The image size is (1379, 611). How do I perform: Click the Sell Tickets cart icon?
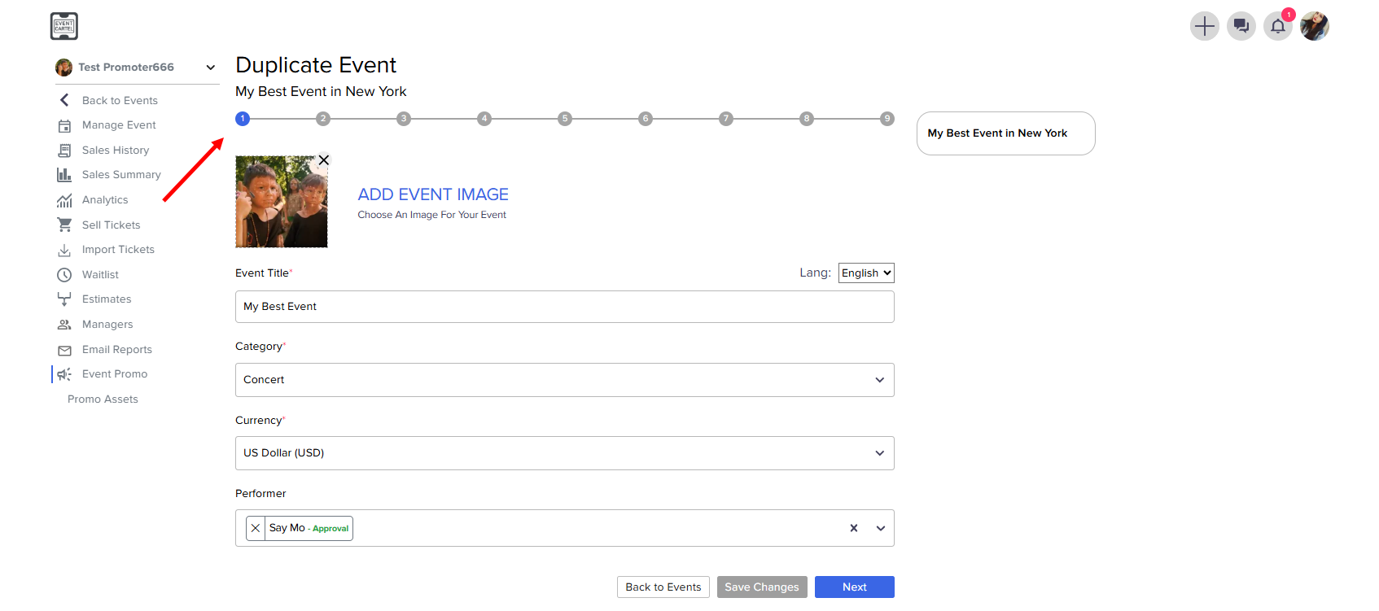coord(64,225)
